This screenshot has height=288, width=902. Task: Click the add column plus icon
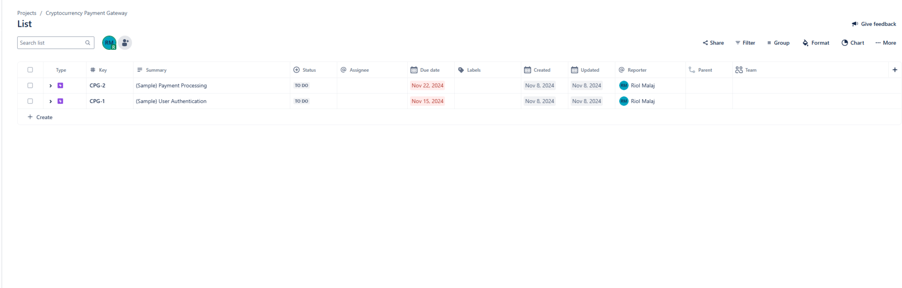tap(895, 70)
